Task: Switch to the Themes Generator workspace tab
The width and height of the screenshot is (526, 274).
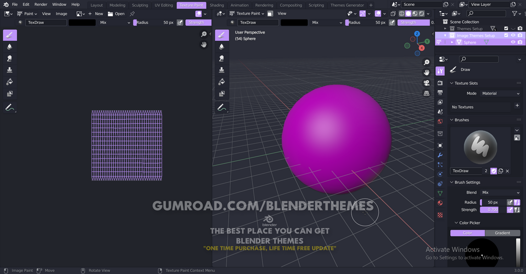Action: 347,5
